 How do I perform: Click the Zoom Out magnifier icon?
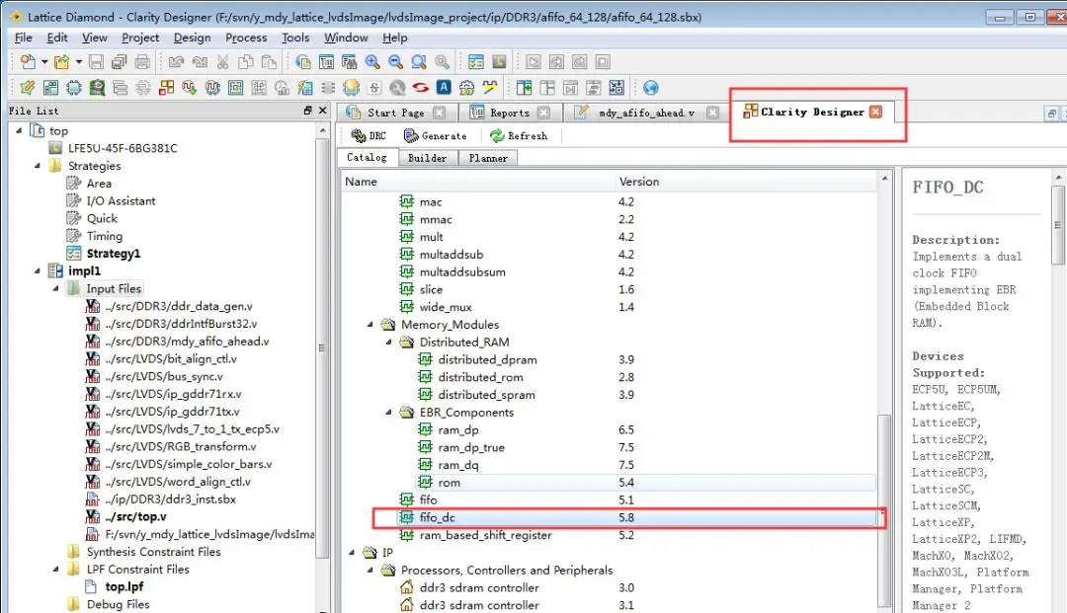(396, 62)
